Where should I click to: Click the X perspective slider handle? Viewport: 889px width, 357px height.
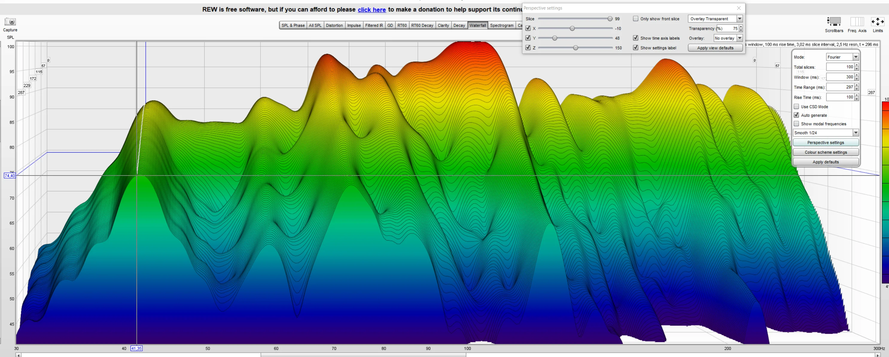click(572, 28)
